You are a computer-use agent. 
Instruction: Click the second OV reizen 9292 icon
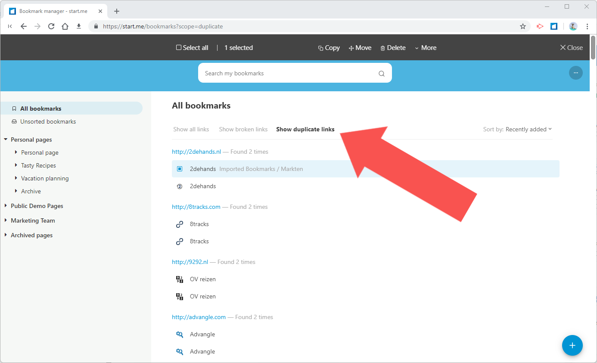[180, 297]
